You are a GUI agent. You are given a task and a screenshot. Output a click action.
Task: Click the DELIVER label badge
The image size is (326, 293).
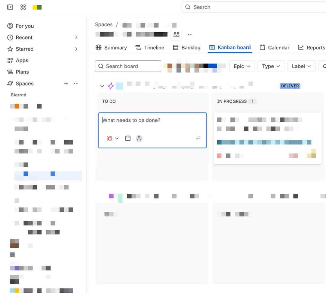pos(290,86)
